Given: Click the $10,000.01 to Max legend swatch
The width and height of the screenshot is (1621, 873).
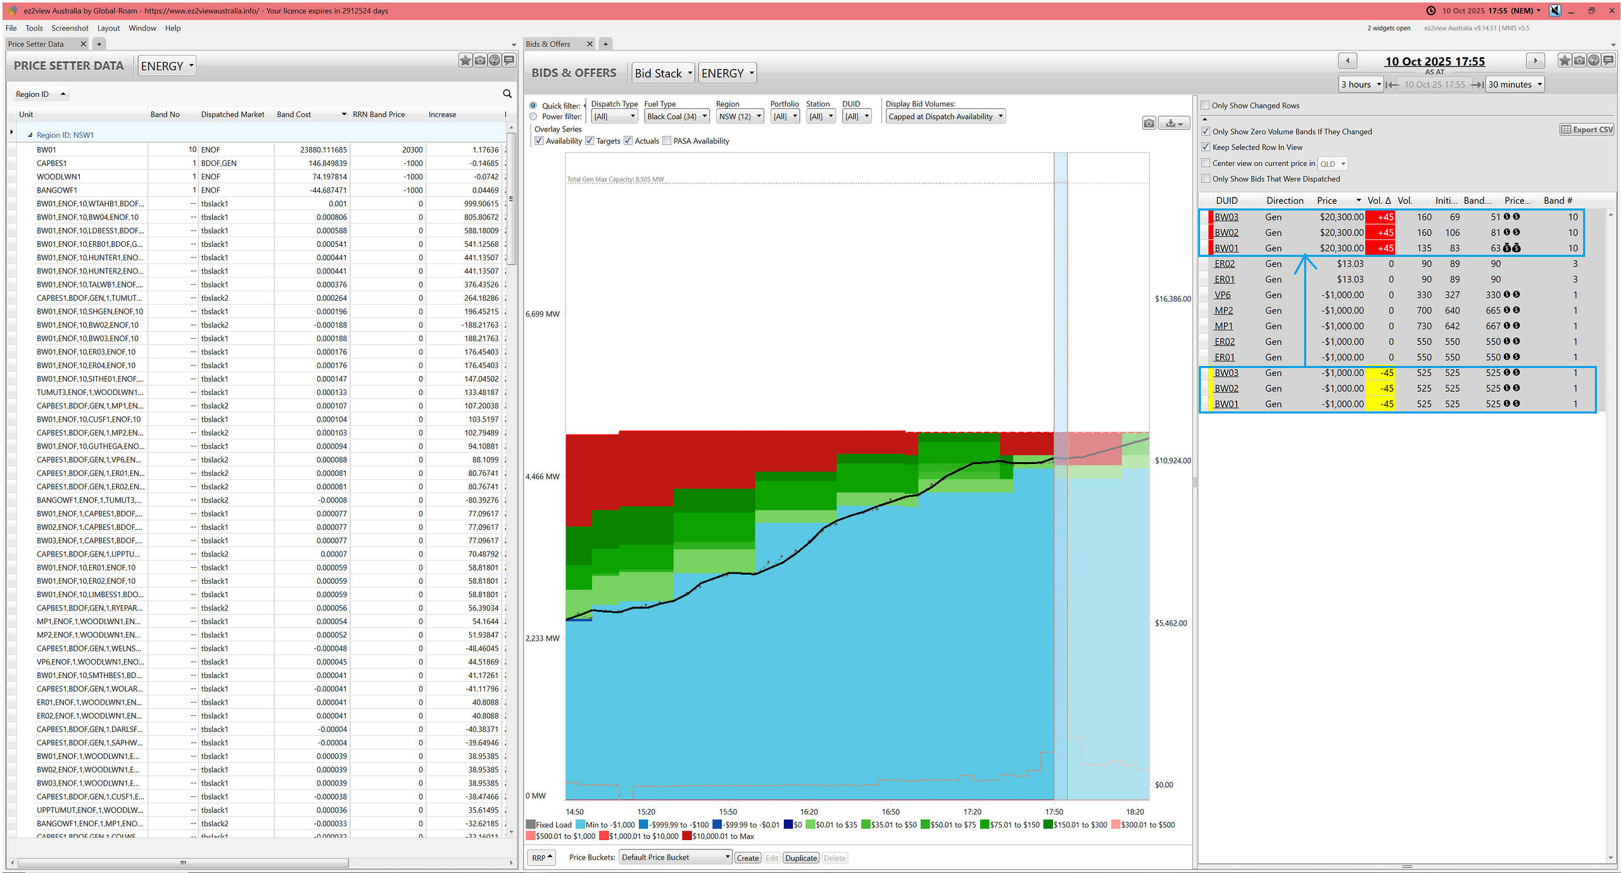Looking at the screenshot, I should (687, 836).
